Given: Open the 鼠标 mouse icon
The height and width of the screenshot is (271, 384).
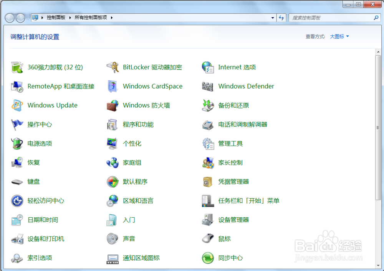Looking at the screenshot, I should pos(208,239).
